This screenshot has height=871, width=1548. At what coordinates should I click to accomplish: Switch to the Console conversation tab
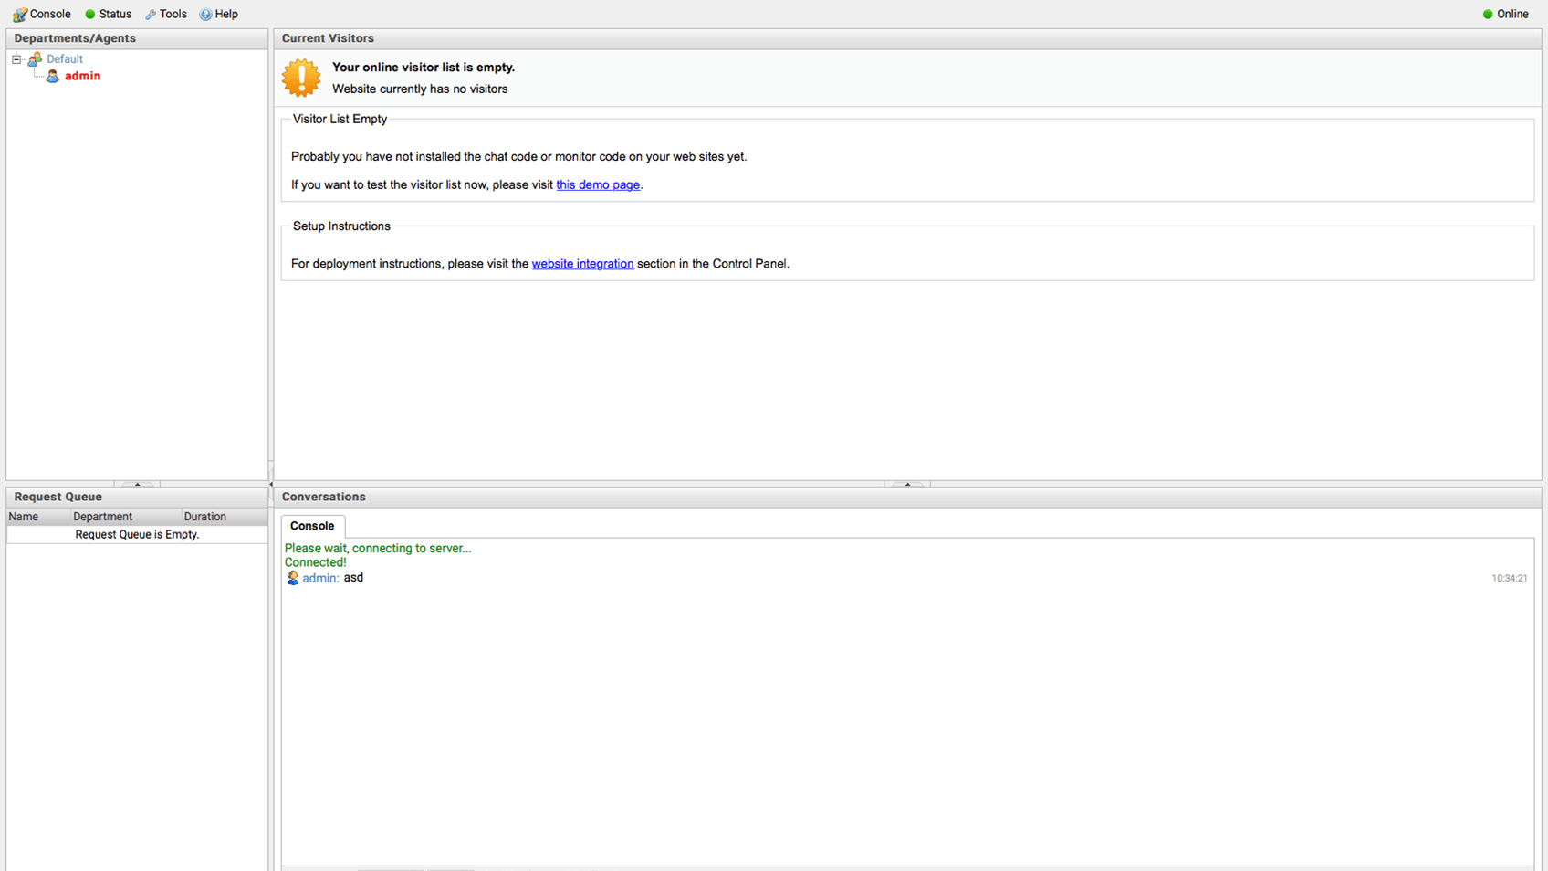[312, 526]
